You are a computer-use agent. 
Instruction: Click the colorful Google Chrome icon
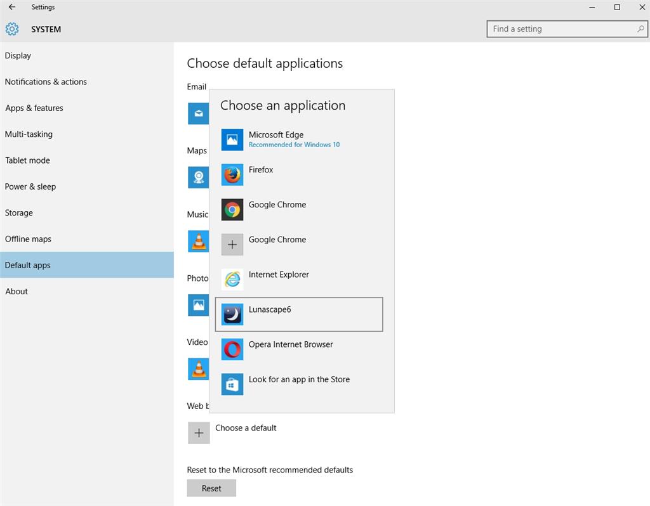click(232, 209)
